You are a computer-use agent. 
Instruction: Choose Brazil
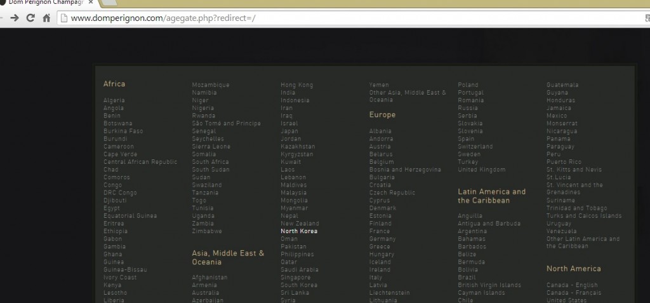tap(467, 277)
